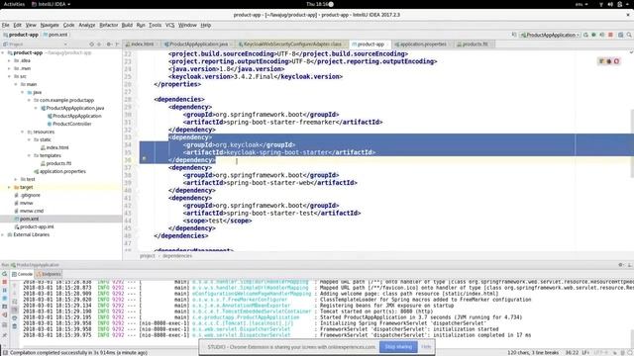
Task: Select products.ftl in the project tree
Action: click(x=58, y=163)
